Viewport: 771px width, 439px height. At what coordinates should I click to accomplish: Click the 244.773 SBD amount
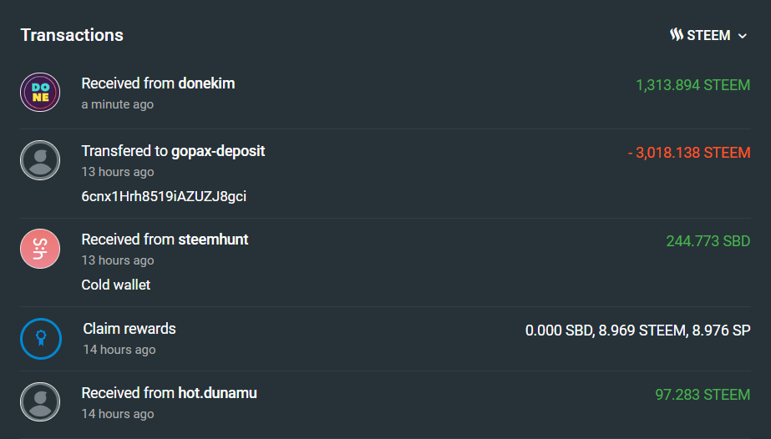pyautogui.click(x=708, y=241)
